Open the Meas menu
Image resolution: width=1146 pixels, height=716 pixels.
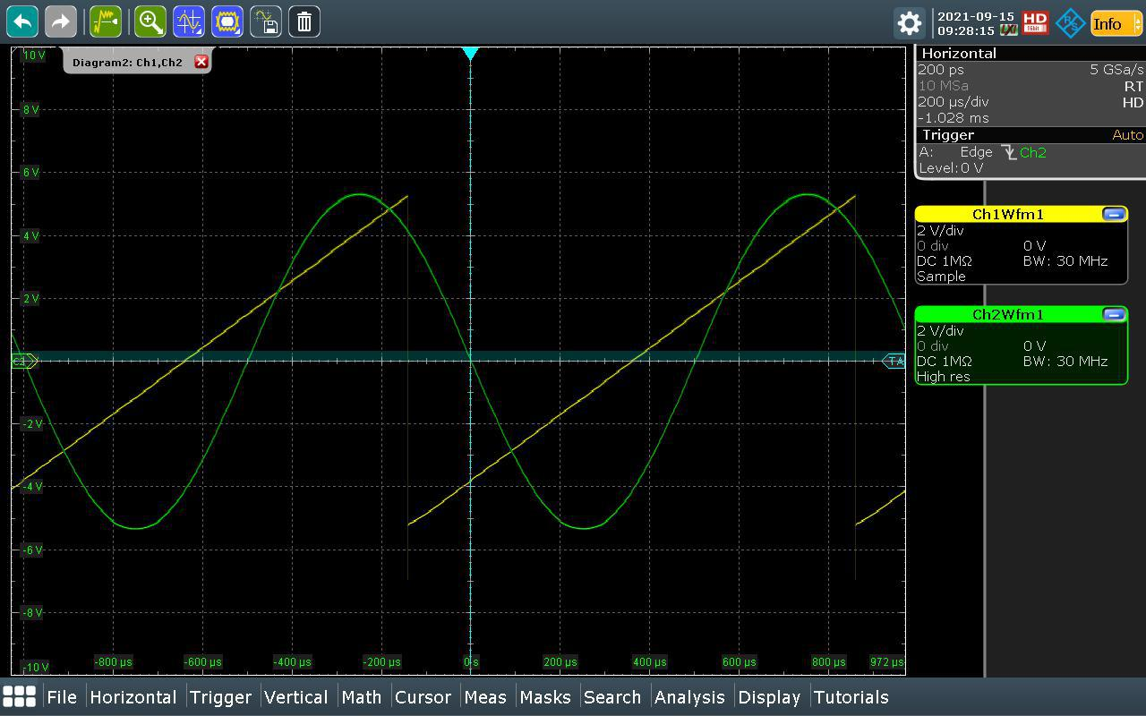click(x=485, y=697)
